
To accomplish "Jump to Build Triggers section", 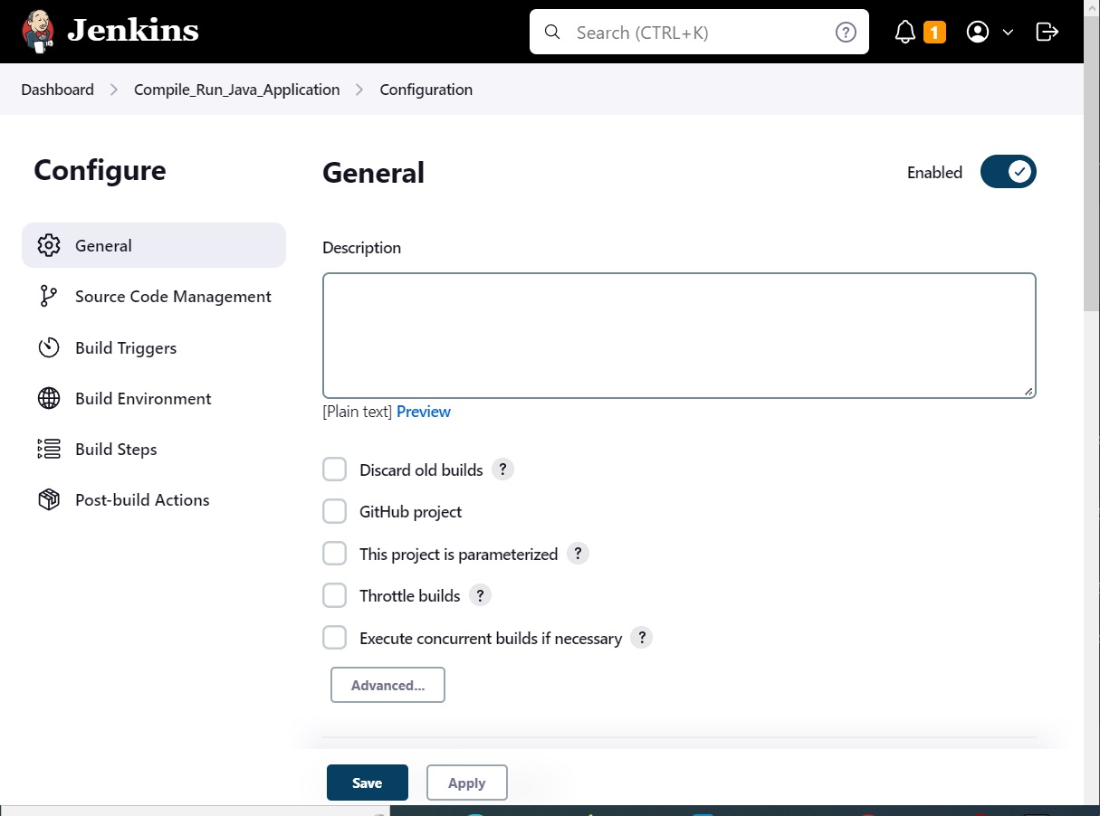I will [x=154, y=347].
